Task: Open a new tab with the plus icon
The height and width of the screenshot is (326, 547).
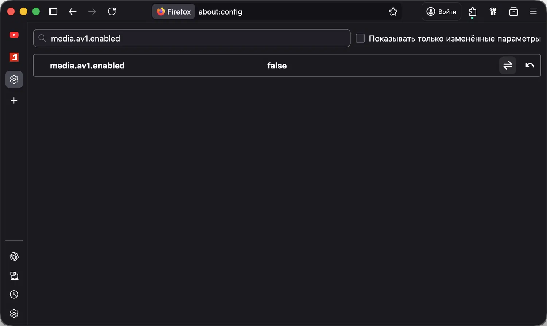Action: (x=14, y=101)
